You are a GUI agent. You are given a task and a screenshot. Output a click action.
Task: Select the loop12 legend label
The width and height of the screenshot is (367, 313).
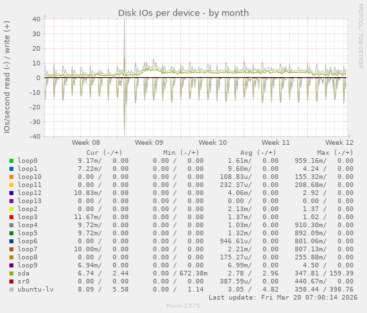[x=30, y=192]
